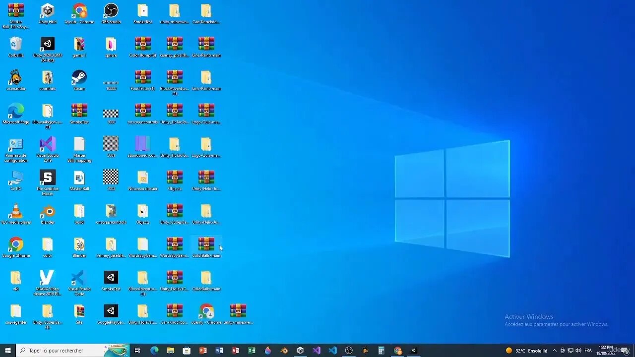635x357 pixels.
Task: Open Unity Hub from the taskbar
Action: (300, 351)
